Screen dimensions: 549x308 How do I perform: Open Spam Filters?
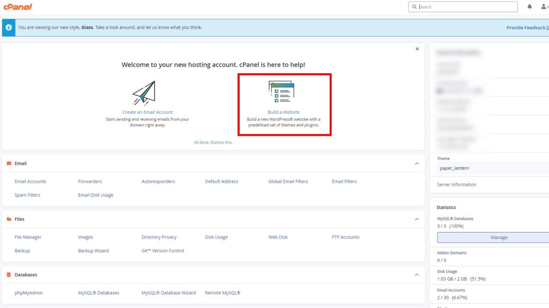(x=27, y=195)
